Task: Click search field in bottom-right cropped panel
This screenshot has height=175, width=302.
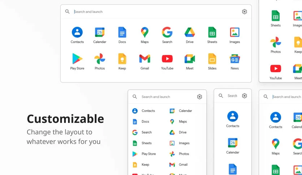Action: [287, 97]
